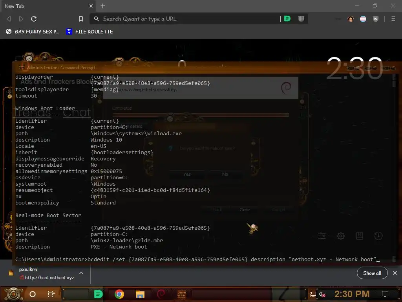The width and height of the screenshot is (402, 302).
Task: Click Show all downloads button
Action: pyautogui.click(x=372, y=273)
